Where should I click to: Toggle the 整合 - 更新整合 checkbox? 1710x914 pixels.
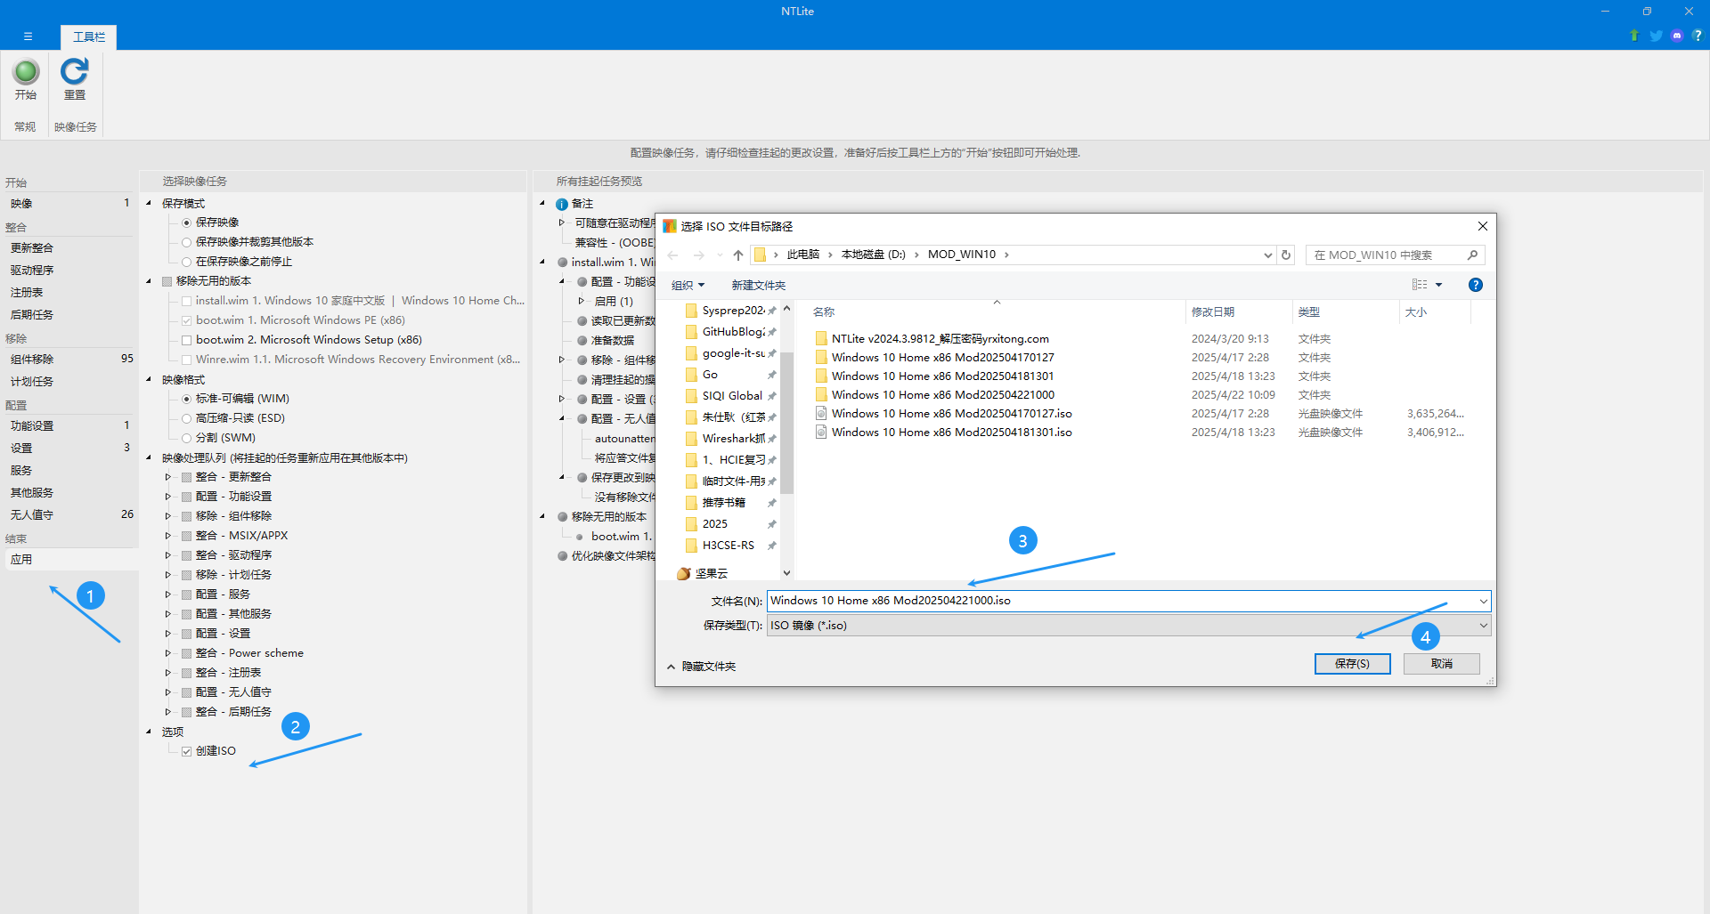(x=186, y=477)
